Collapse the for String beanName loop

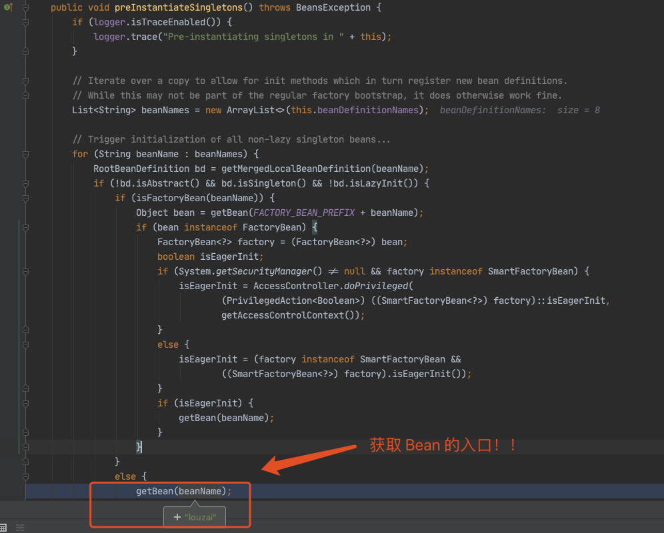(25, 154)
